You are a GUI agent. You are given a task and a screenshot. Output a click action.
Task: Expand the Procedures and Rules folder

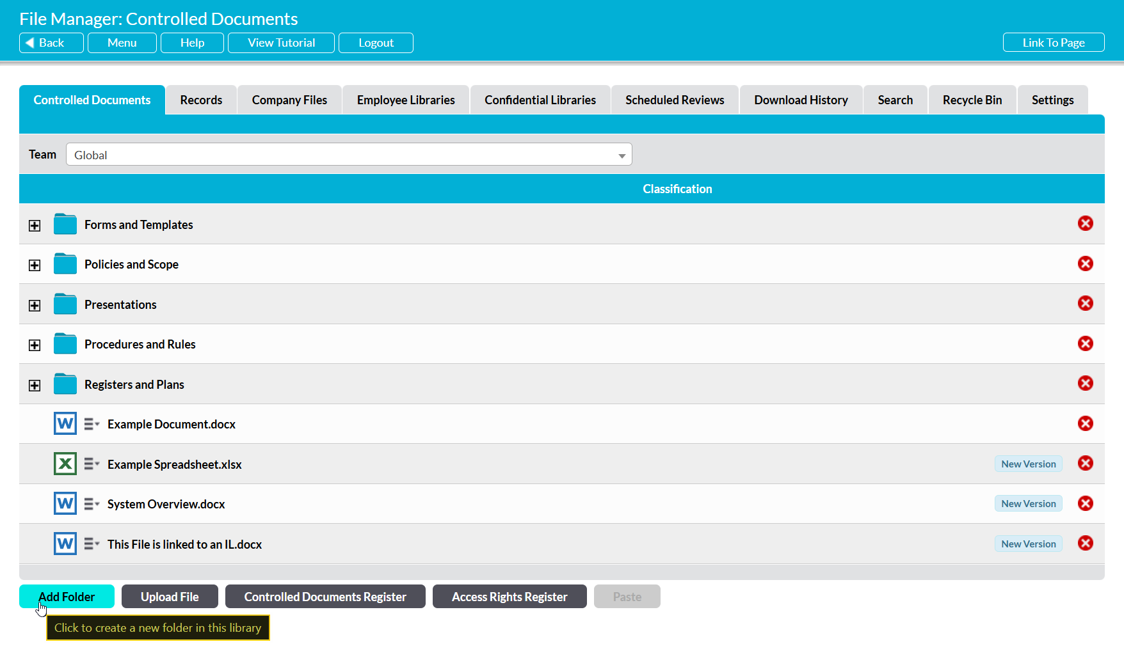(35, 345)
